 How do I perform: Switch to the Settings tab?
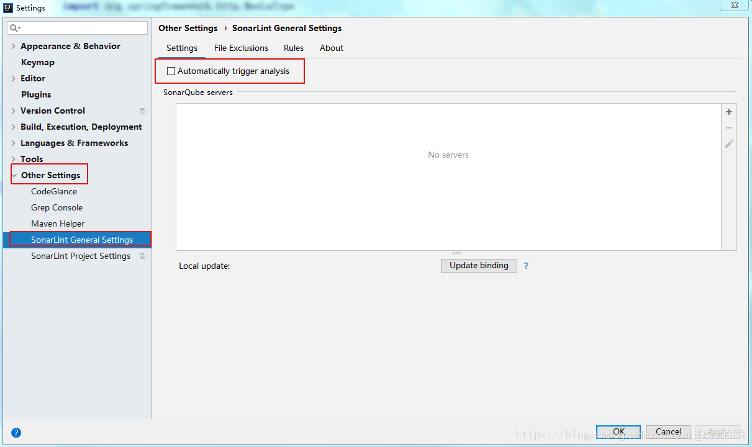[182, 48]
